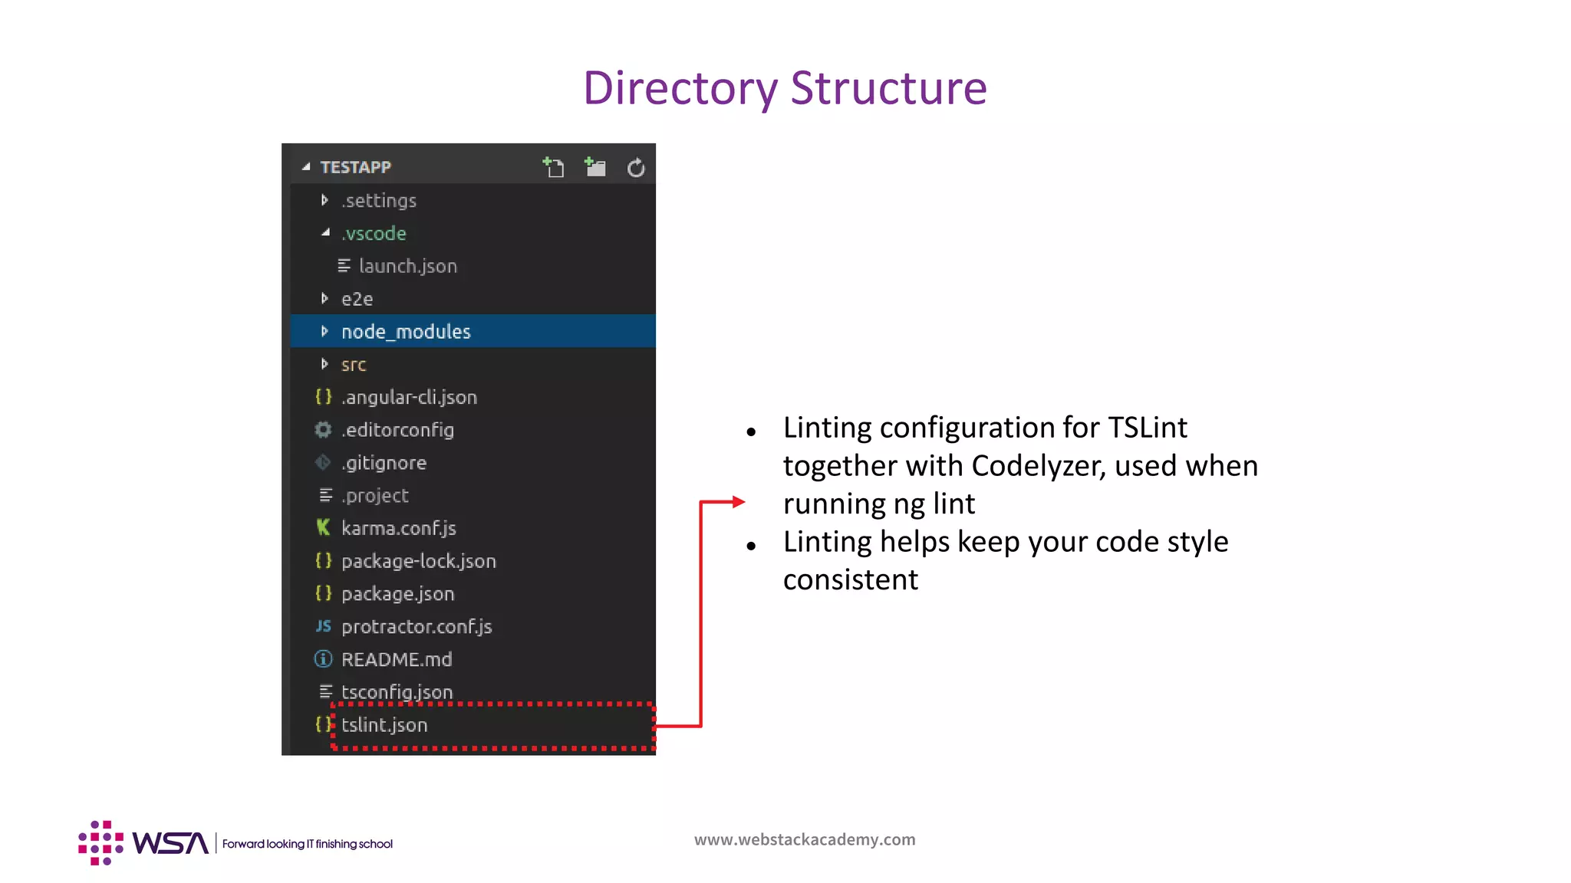
Task: Click the New Folder icon in explorer header
Action: pos(594,167)
